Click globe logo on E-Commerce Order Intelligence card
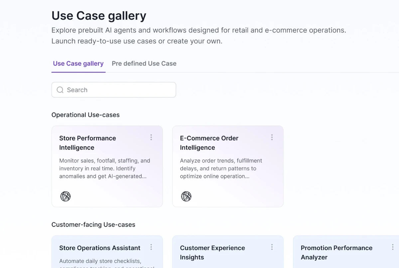 186,196
